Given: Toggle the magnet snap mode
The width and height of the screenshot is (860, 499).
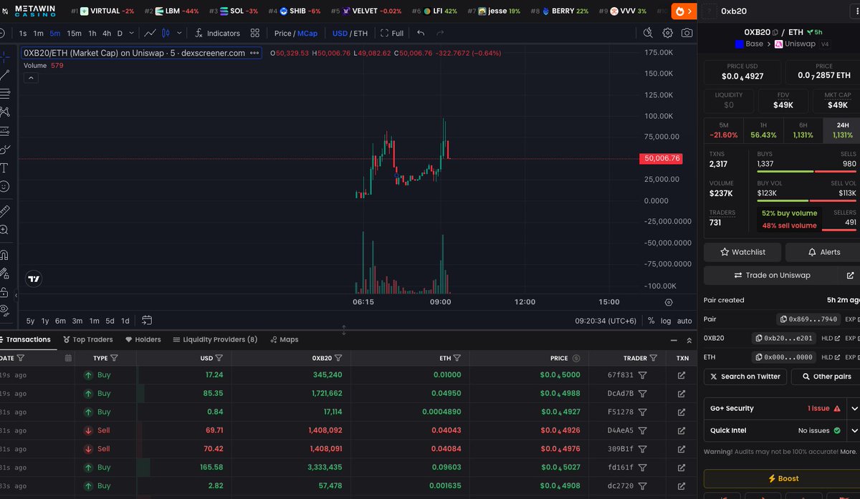Looking at the screenshot, I should tap(4, 254).
